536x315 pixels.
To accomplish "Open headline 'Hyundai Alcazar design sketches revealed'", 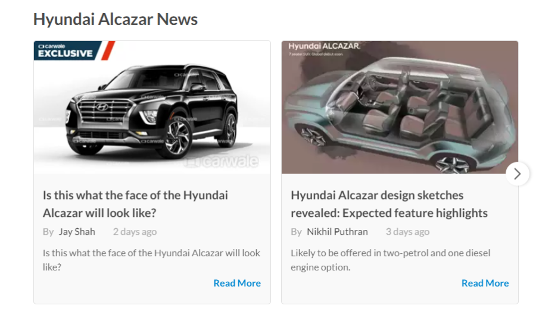I will (389, 204).
